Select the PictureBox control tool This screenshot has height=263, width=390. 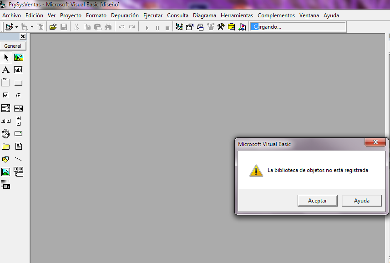(x=18, y=57)
